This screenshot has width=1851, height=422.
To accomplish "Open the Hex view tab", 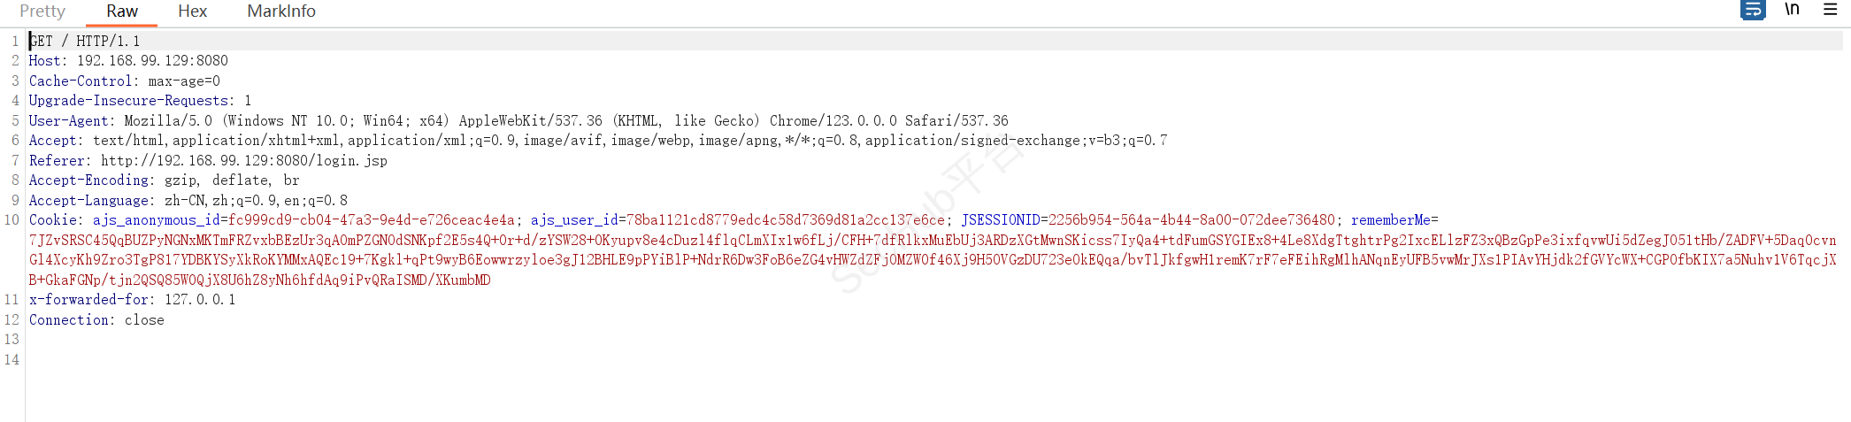I will pos(192,12).
